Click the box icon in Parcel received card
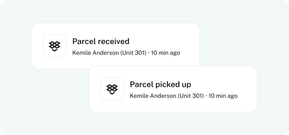This screenshot has width=289, height=135. 54,46
